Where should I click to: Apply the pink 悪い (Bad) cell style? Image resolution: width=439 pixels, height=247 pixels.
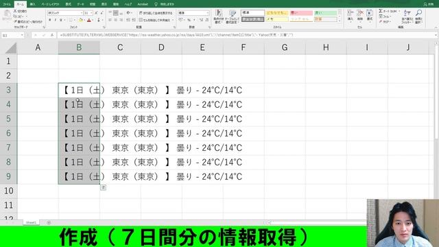[301, 13]
